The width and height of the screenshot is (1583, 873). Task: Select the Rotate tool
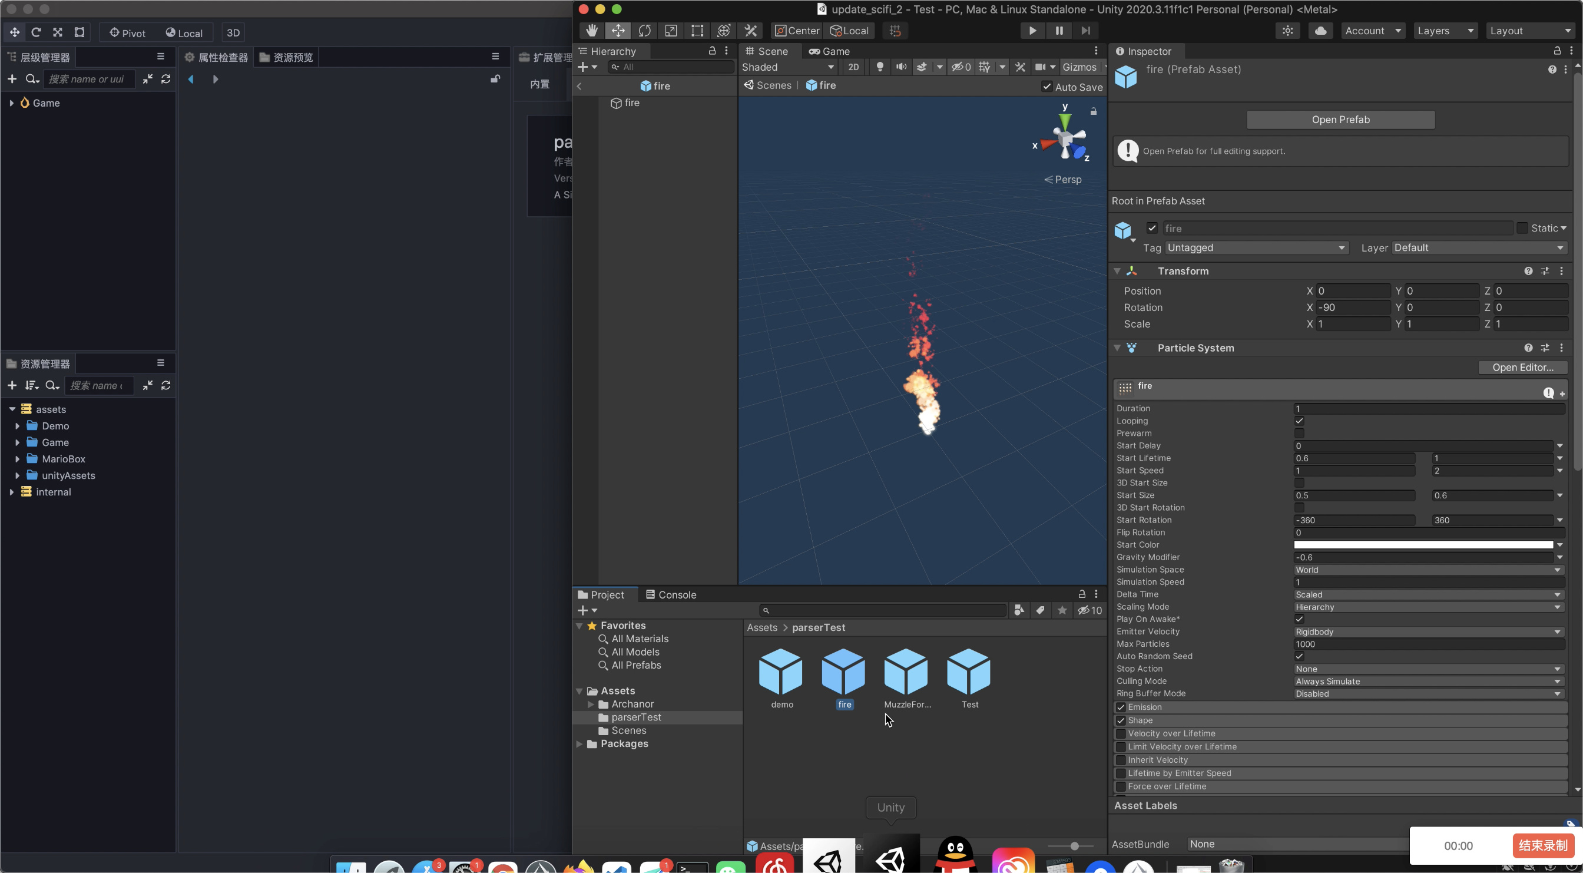(645, 31)
